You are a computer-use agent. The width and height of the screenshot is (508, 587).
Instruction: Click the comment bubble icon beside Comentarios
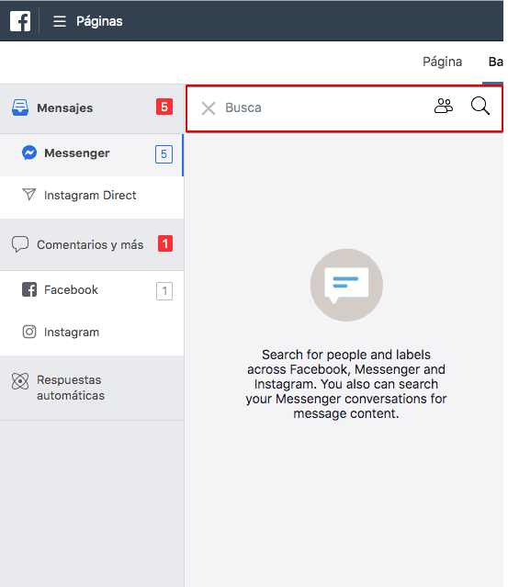click(20, 244)
